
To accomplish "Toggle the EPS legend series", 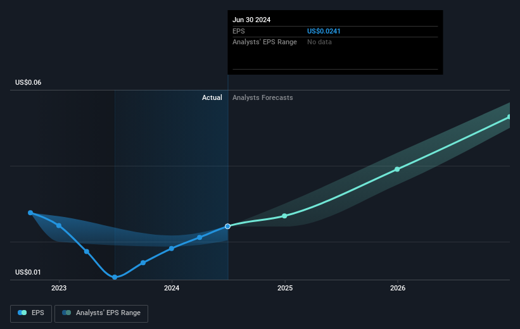I will click(31, 313).
